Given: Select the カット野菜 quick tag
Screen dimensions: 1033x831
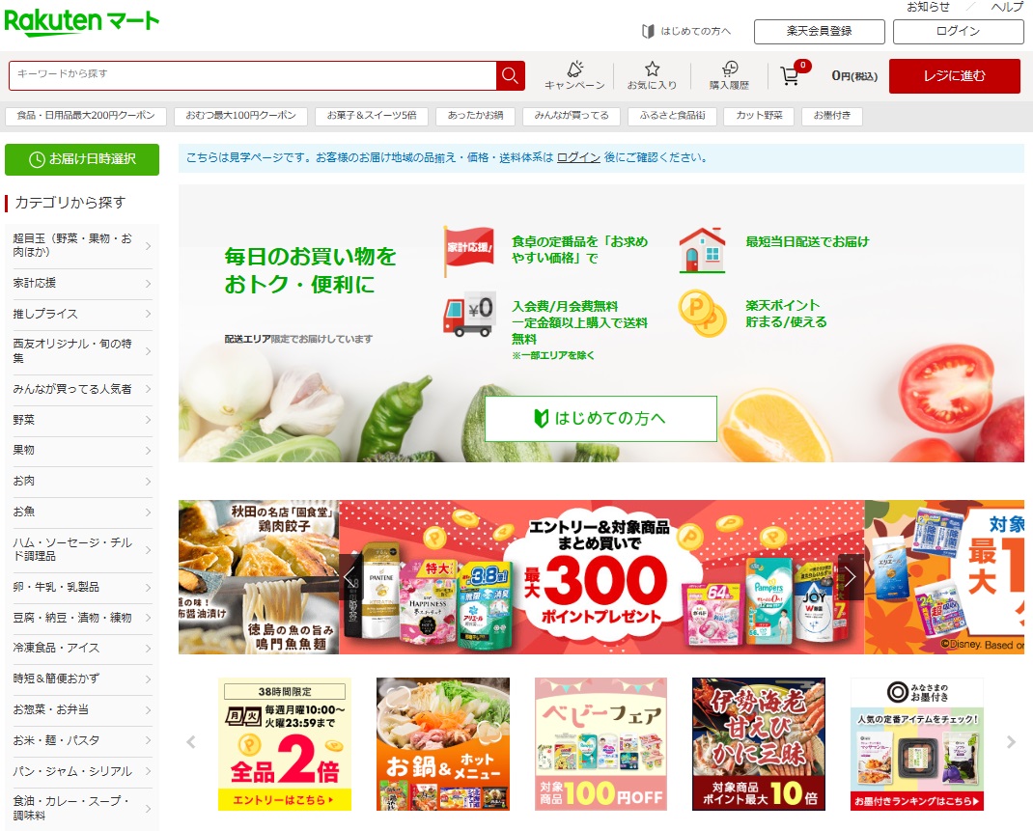Looking at the screenshot, I should coord(759,116).
